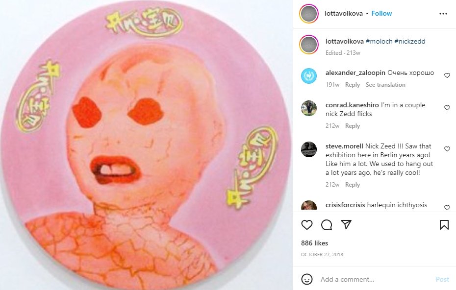This screenshot has height=290, width=456.
Task: Expand See translation on the Russian comment
Action: 385,85
